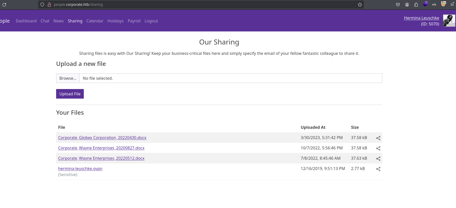Download Corporate_Globex Corporation_20220430.docx
The image size is (456, 208).
coord(102,138)
